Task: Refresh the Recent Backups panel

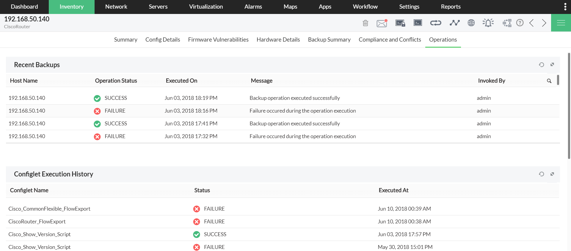Action: 541,65
